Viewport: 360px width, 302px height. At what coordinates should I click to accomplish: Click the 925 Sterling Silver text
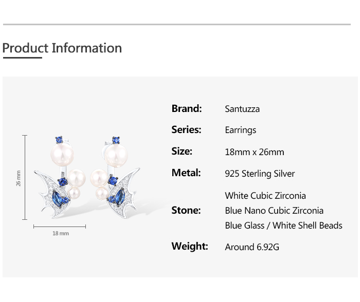point(260,174)
